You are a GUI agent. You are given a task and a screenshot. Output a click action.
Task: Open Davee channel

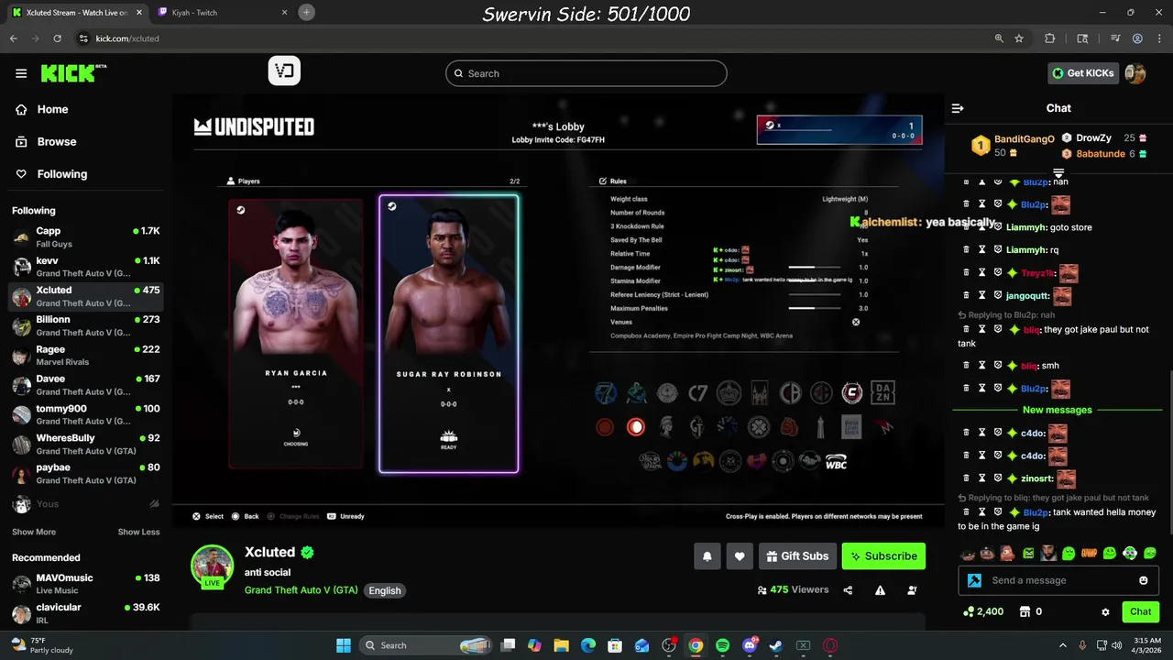(x=86, y=385)
